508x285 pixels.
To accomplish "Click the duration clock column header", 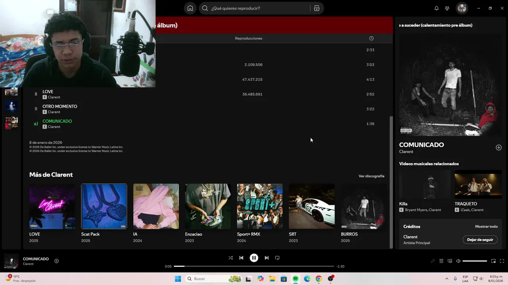I will (371, 38).
